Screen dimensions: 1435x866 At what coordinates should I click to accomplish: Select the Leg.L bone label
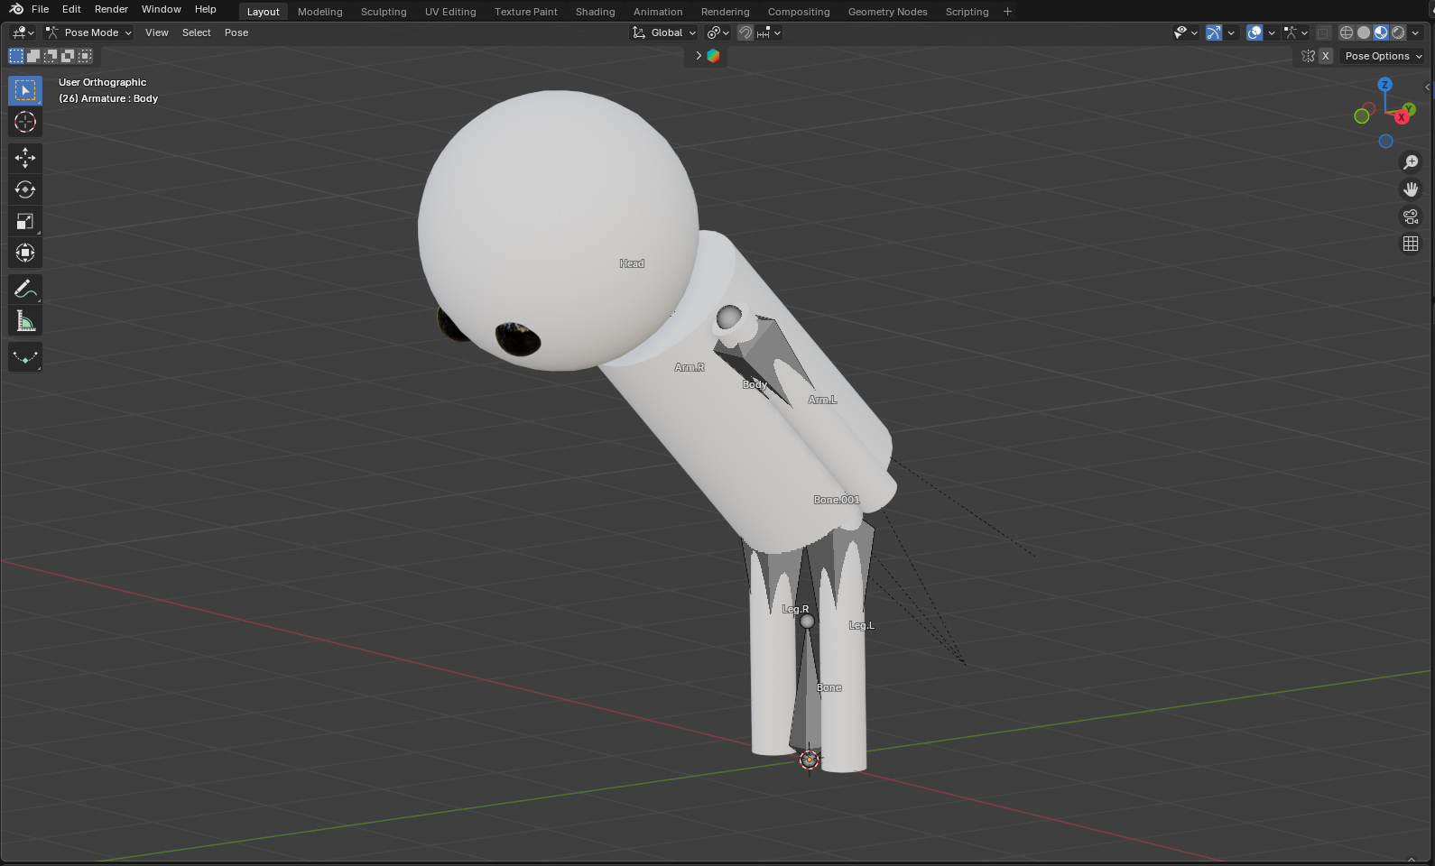861,625
